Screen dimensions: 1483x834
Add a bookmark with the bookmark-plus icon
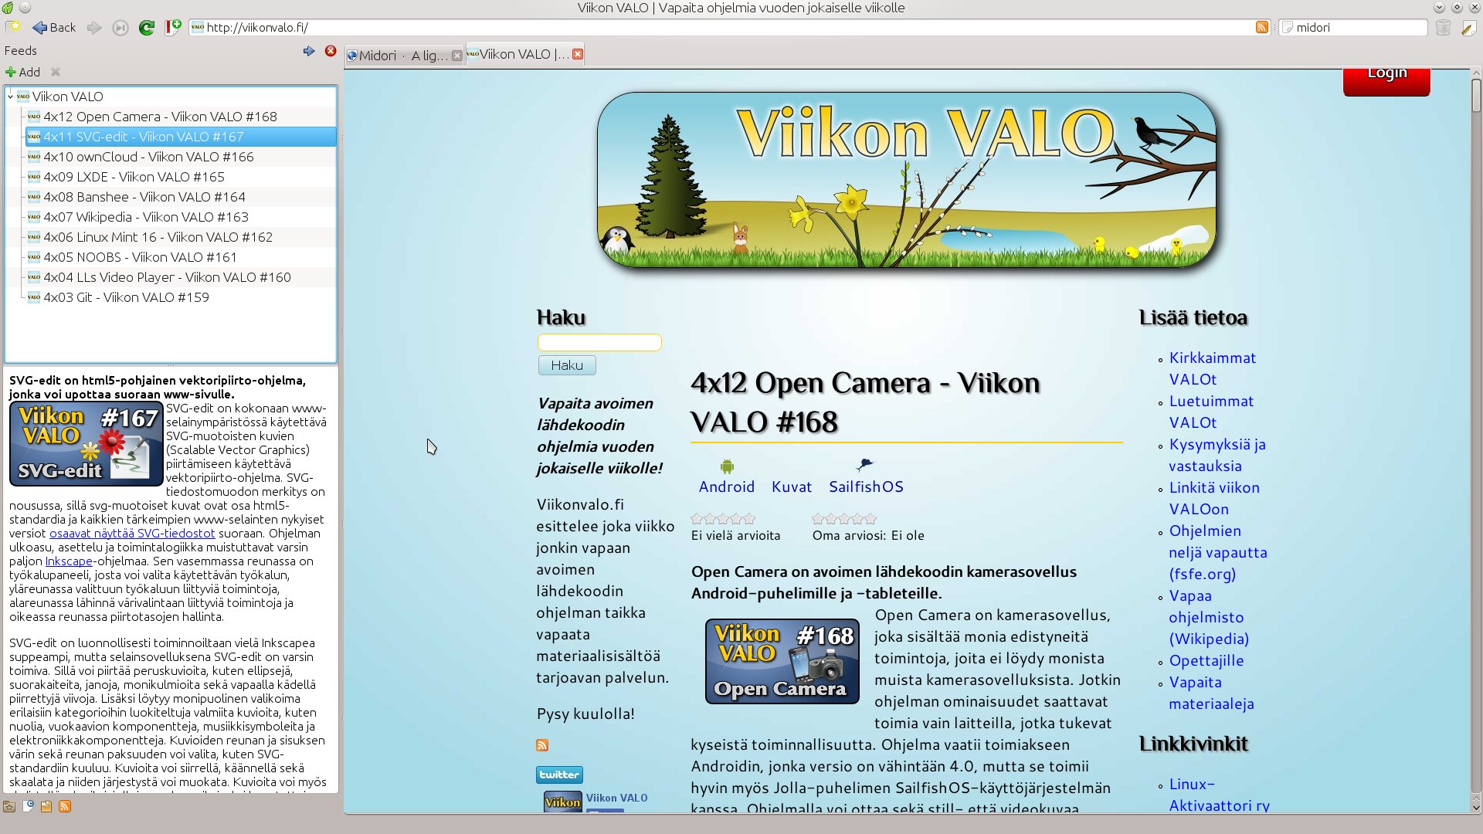point(173,28)
